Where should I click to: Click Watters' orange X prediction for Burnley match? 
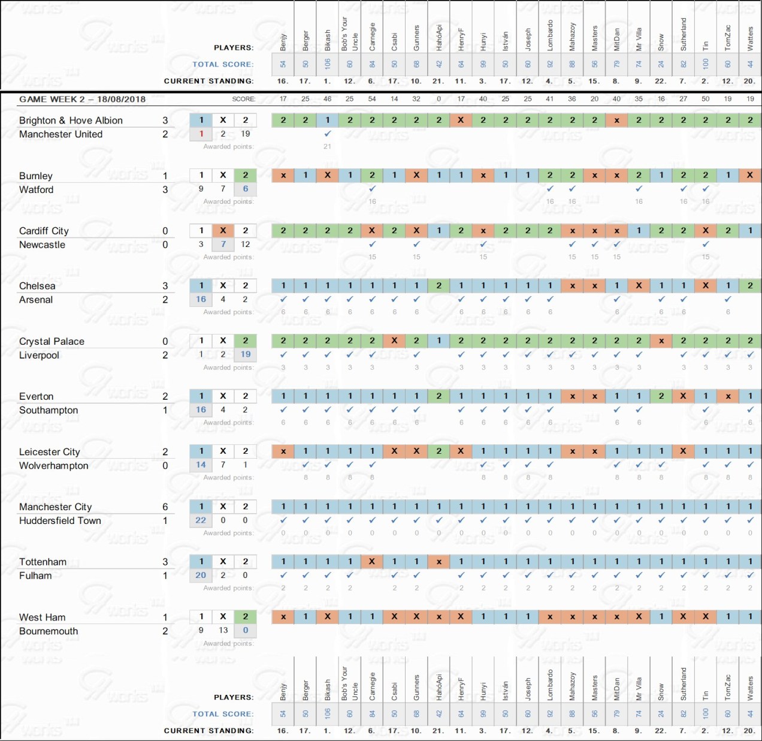pos(750,175)
